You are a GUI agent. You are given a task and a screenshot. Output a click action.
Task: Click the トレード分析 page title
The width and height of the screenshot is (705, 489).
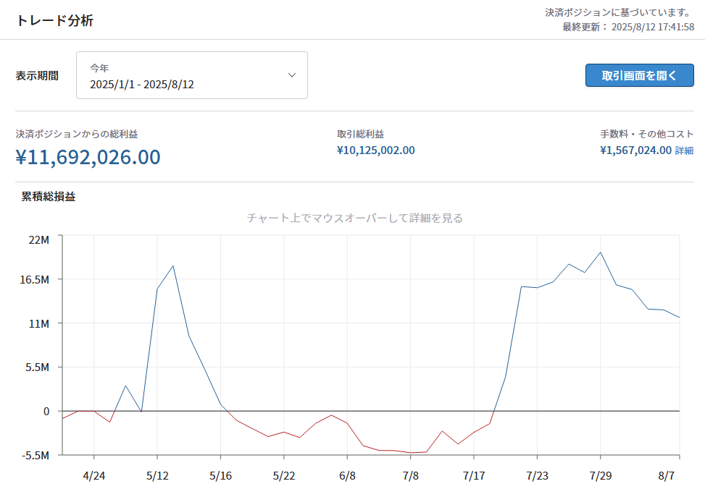coord(55,21)
